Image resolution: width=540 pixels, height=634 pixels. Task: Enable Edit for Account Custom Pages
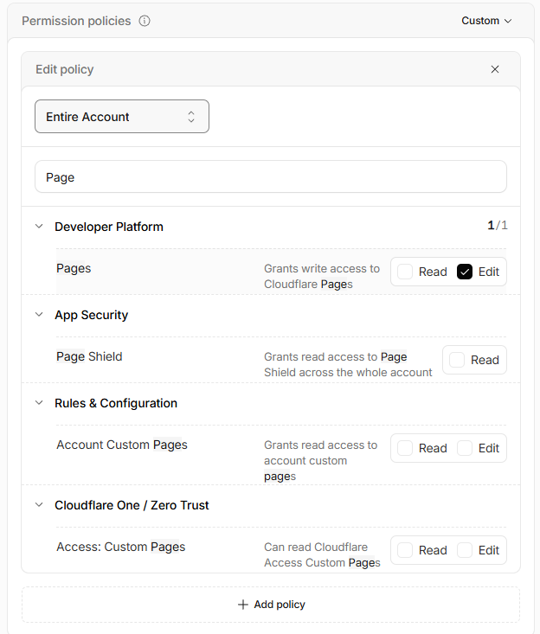coord(465,448)
